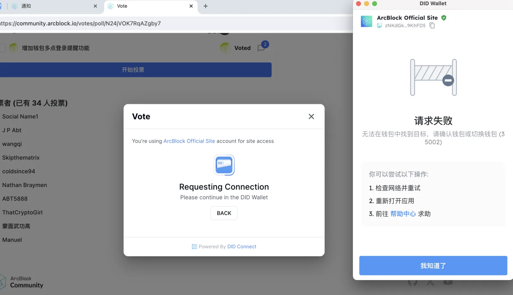Viewport: 513px width, 295px height.
Task: Click the DID Wallet icon in the Vote dialog
Action: pos(224,165)
